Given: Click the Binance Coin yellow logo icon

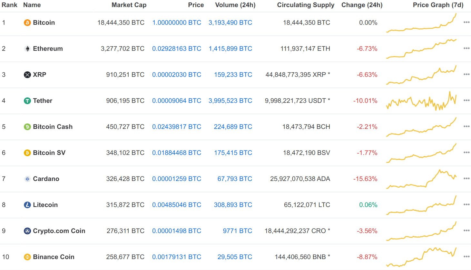Looking at the screenshot, I should (27, 257).
